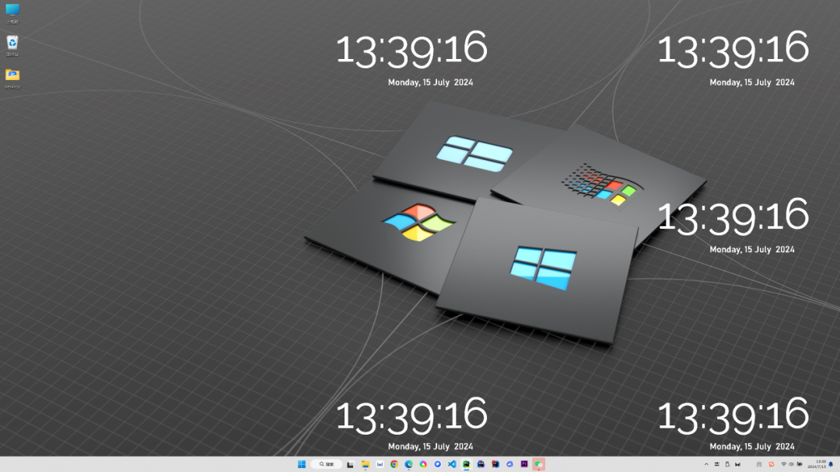Open the This PC desktop icon
840x472 pixels.
12,14
